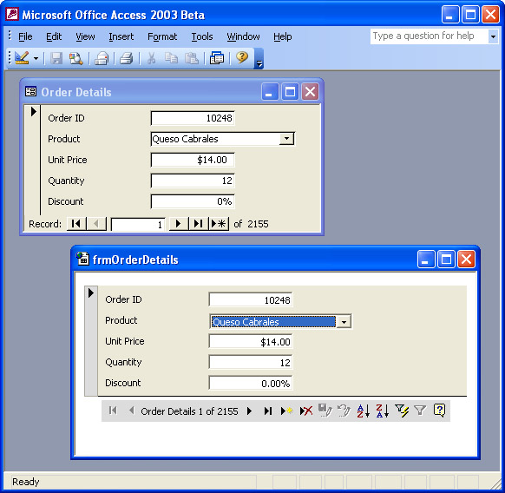Open the File menu
The width and height of the screenshot is (505, 493).
pyautogui.click(x=25, y=36)
